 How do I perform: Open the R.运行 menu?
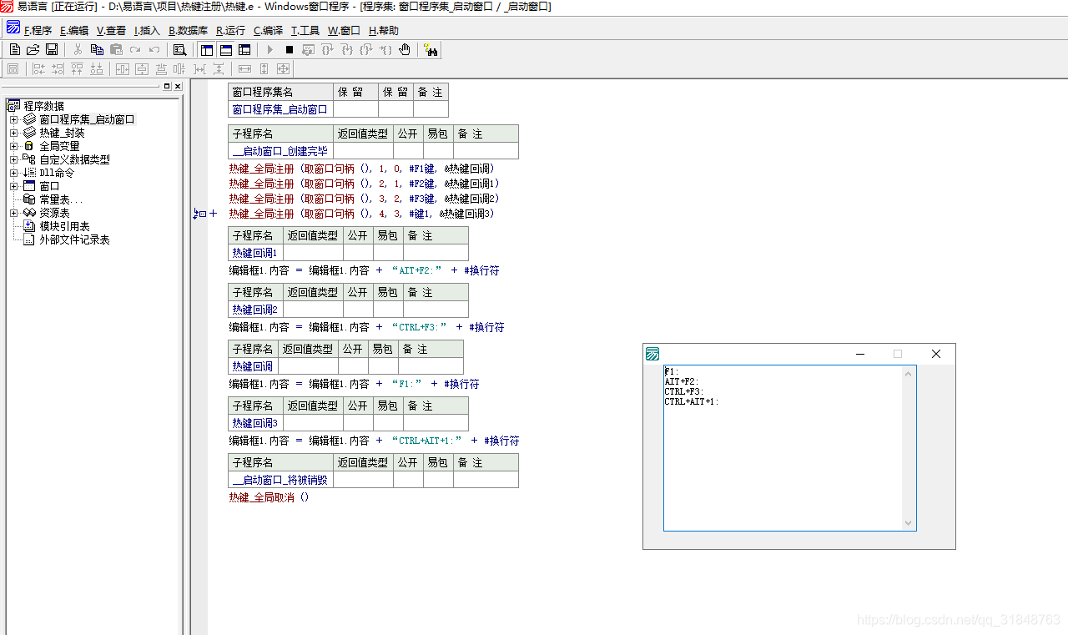click(230, 30)
